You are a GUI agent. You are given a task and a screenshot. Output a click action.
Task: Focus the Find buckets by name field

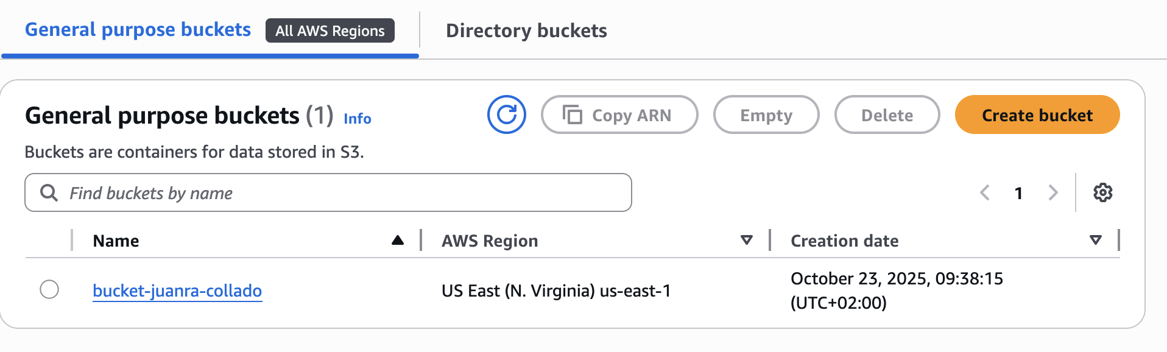click(x=341, y=193)
